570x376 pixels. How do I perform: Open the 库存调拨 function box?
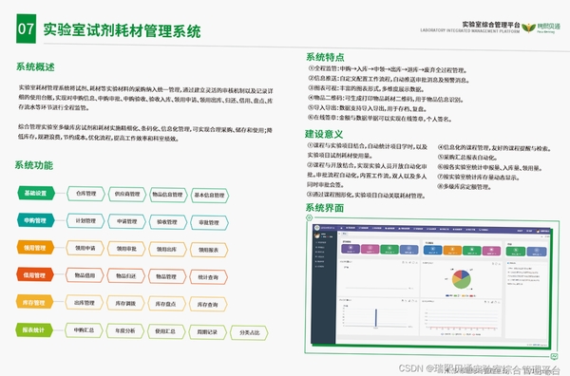125,304
